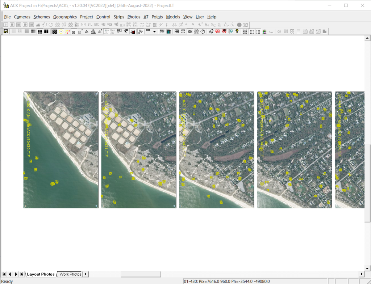371x284 pixels.
Task: Select photo thumbnail 01-433
Action: tap(294, 150)
